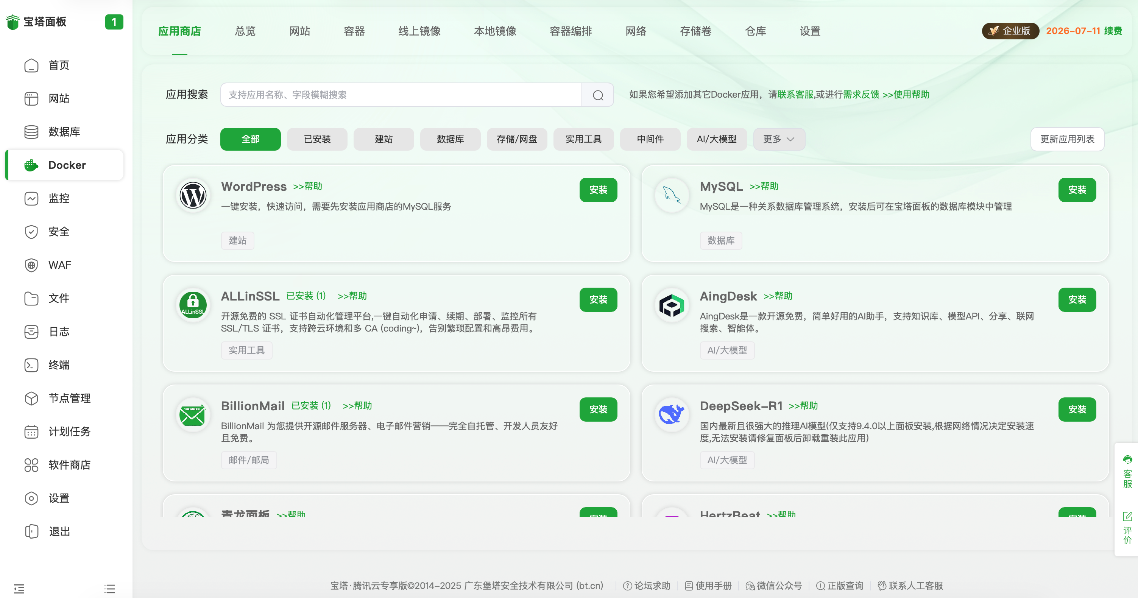
Task: Select the 已安装 category filter
Action: [x=317, y=139]
